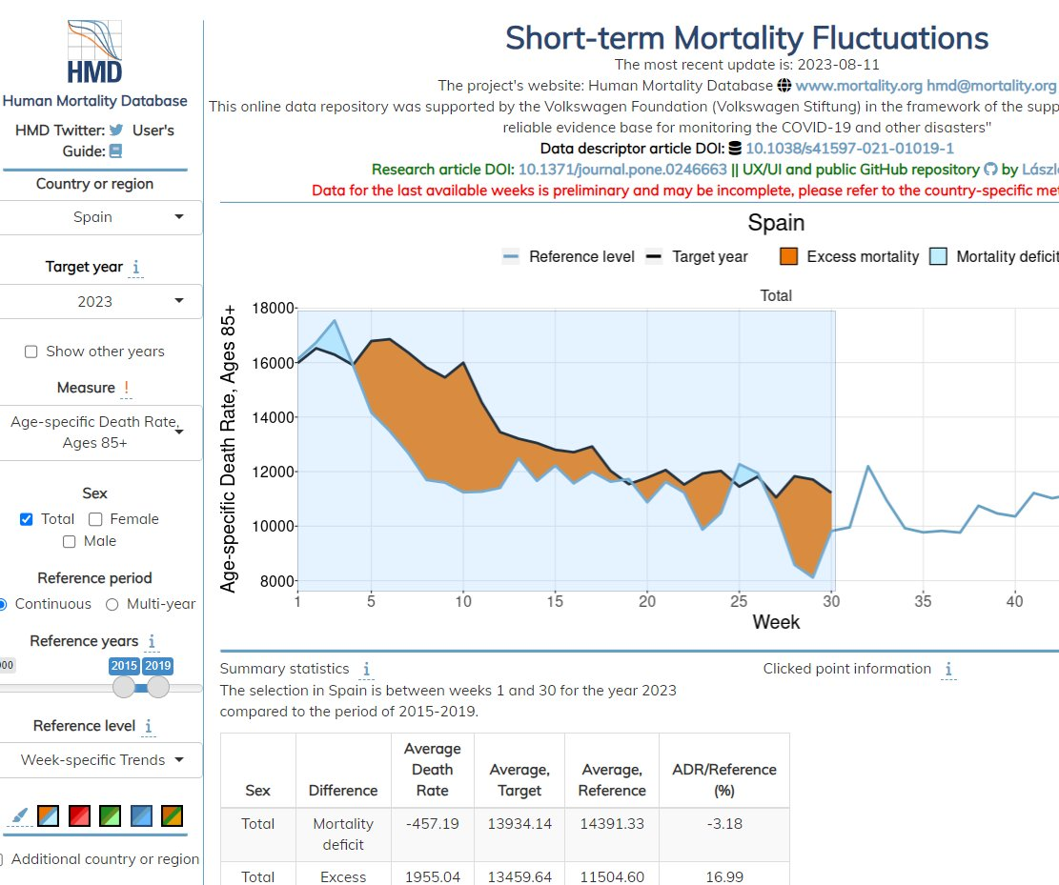The height and width of the screenshot is (885, 1059).
Task: Open the User's Guide book icon
Action: (x=116, y=151)
